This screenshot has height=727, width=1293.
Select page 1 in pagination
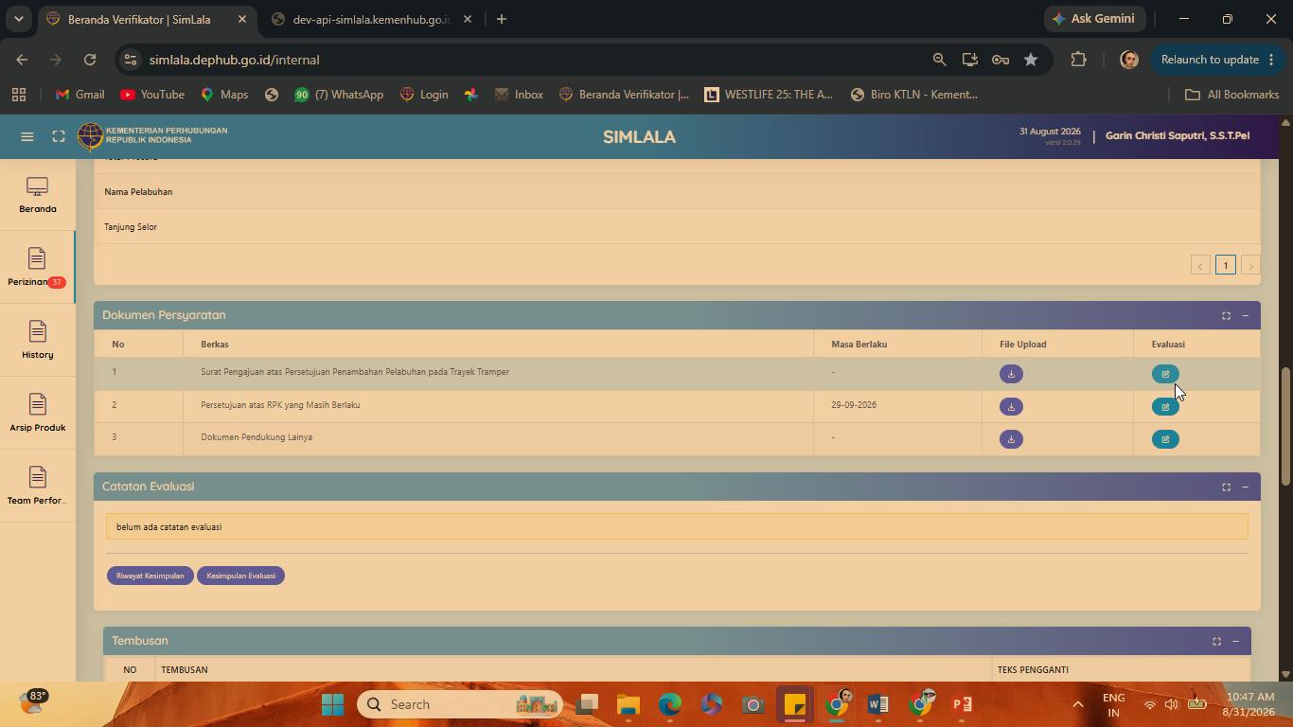click(1225, 265)
